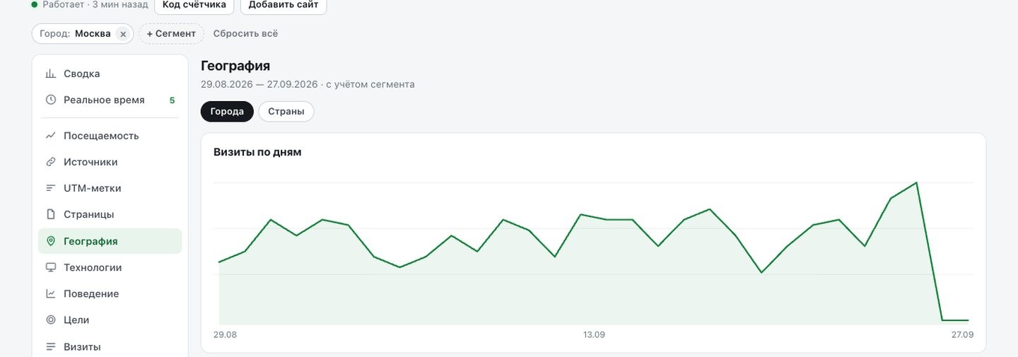
Task: Click the География map pin icon
Action: pos(51,241)
